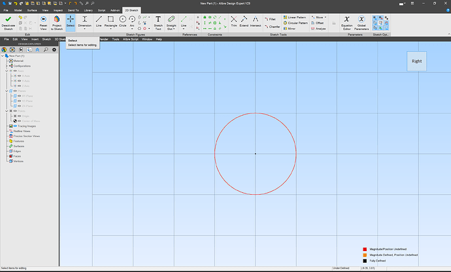Click Circular Pattern in Sketch Tools
Image resolution: width=451 pixels, height=272 pixels.
(x=295, y=23)
